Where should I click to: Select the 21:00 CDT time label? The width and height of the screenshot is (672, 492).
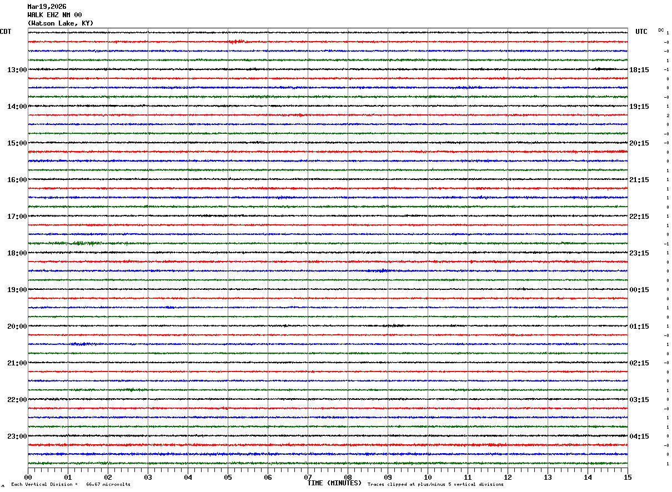click(x=17, y=363)
